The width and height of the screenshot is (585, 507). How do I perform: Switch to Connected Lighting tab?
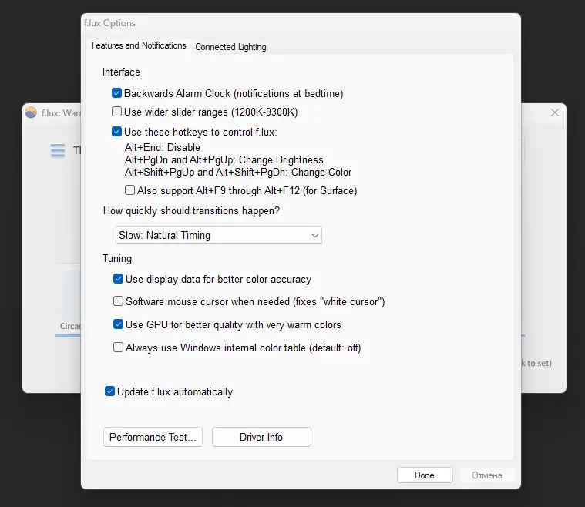(230, 47)
